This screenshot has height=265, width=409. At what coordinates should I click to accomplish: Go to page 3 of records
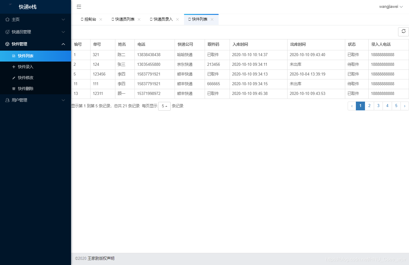(378, 106)
